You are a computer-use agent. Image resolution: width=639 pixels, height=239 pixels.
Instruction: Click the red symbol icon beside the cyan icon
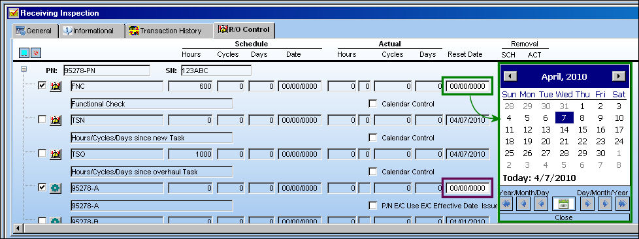point(36,53)
